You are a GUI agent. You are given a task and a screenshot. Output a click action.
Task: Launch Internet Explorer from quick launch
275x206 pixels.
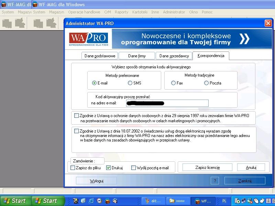[91, 201]
